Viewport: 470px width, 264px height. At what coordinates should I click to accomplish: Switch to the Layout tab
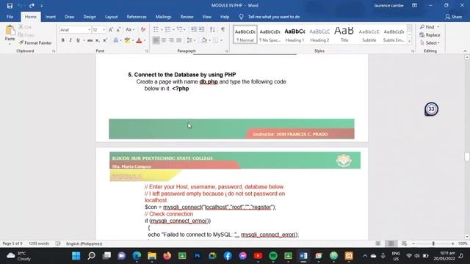[111, 17]
